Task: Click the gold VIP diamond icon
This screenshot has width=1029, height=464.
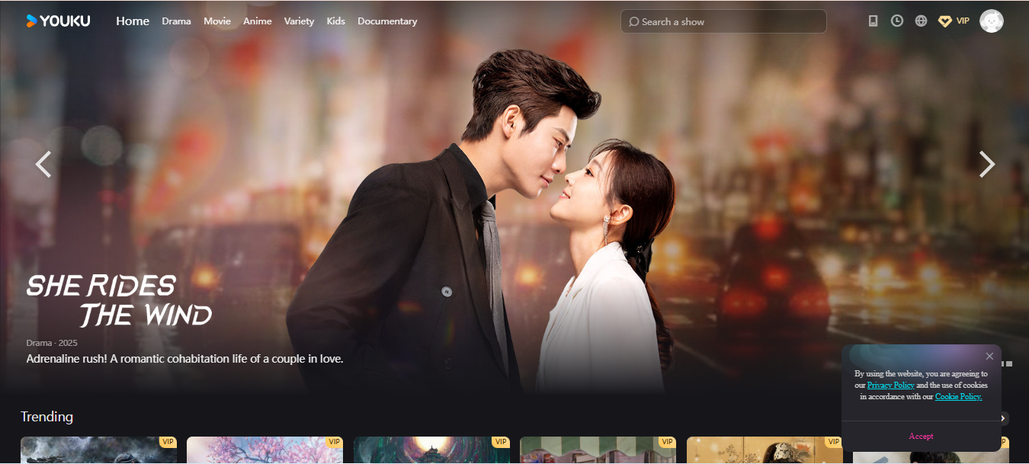Action: (x=944, y=21)
